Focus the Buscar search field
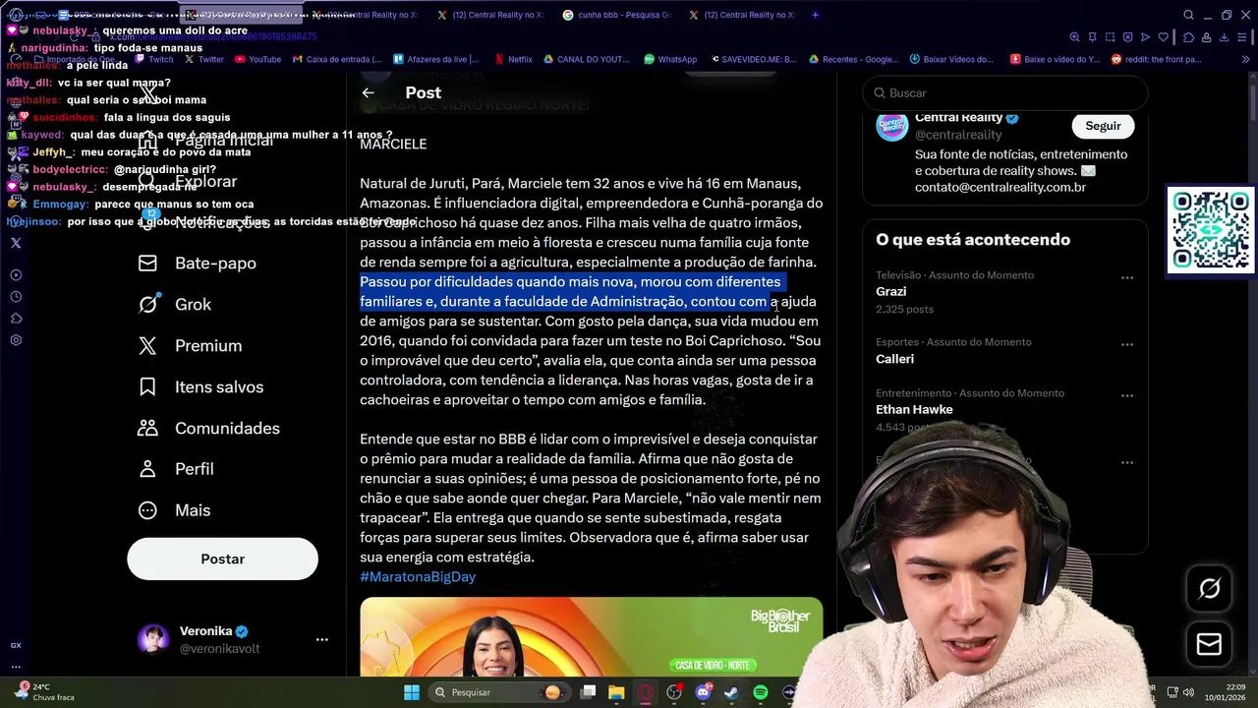The width and height of the screenshot is (1258, 708). 1005,92
